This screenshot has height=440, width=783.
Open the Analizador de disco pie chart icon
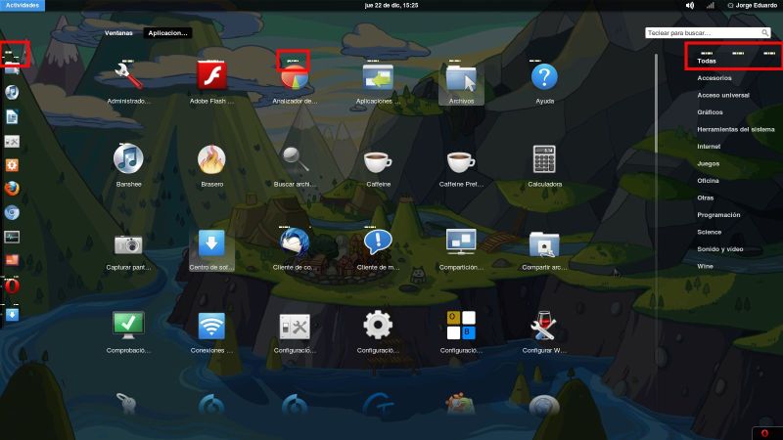295,77
